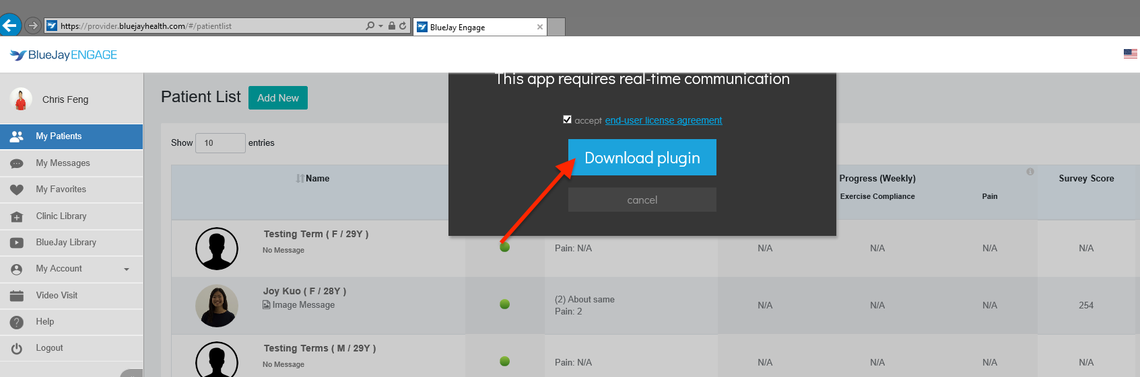This screenshot has width=1140, height=377.
Task: Click the BlueJay Library video icon
Action: click(x=17, y=243)
